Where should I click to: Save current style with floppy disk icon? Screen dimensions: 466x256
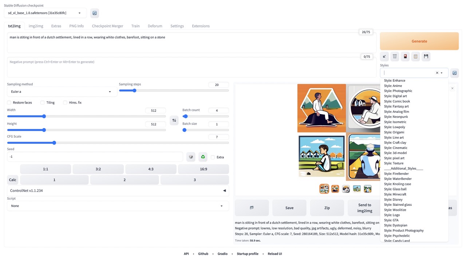426,56
